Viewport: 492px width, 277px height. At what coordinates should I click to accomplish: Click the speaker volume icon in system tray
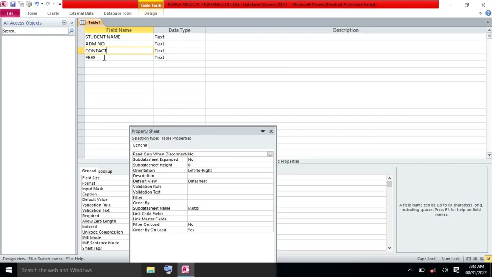(445, 270)
